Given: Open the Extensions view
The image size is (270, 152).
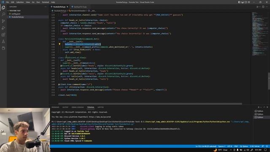Looking at the screenshot, I should tap(3, 35).
